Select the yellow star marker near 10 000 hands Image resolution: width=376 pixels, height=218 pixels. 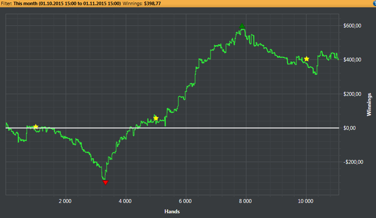(307, 59)
